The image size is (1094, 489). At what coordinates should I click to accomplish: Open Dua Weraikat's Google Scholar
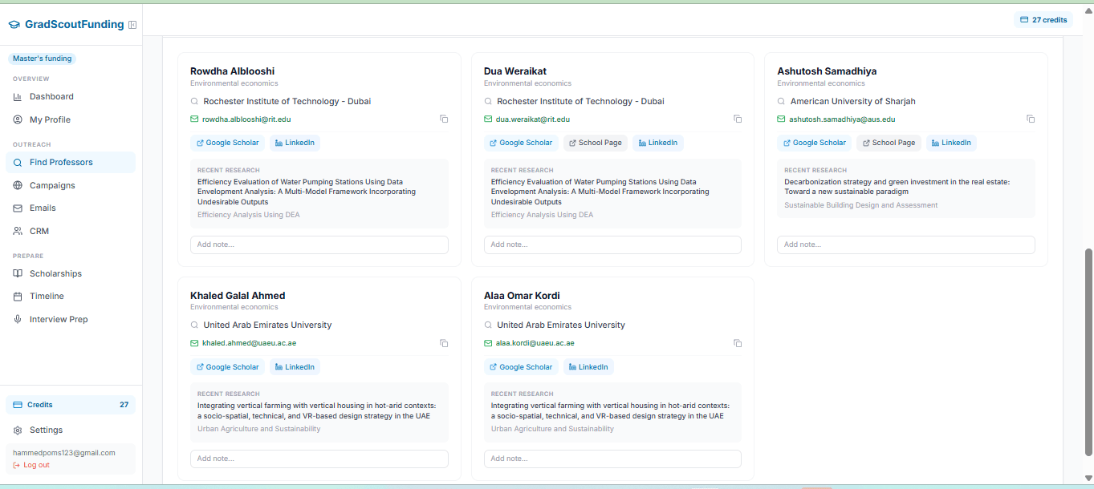click(522, 143)
